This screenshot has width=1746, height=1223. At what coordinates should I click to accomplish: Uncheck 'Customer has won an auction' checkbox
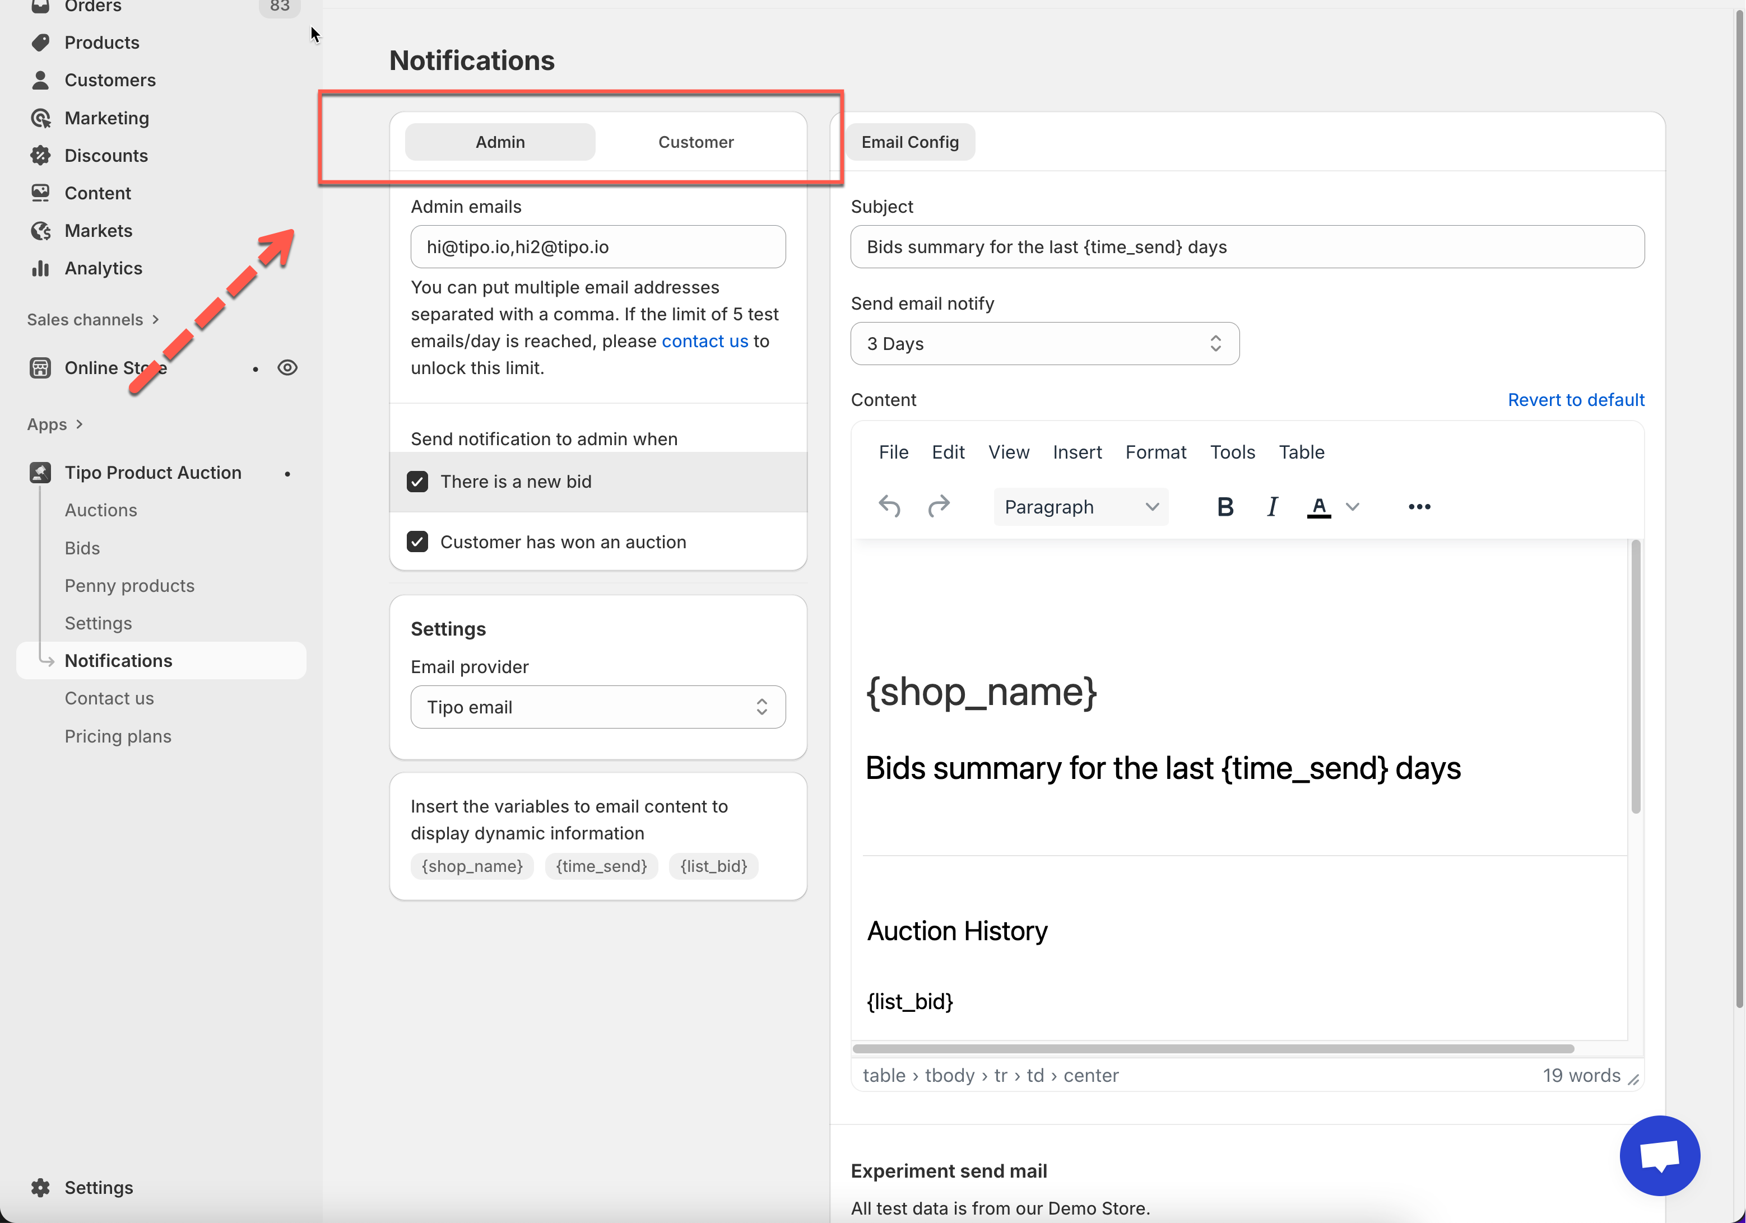point(417,542)
